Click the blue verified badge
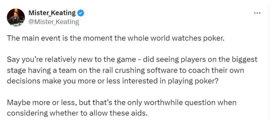 81,13
